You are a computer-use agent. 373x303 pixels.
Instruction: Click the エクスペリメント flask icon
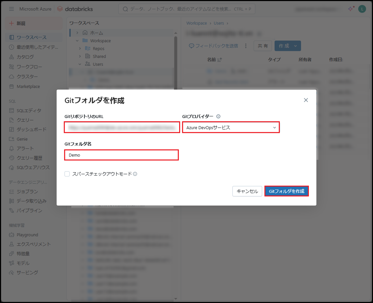(x=11, y=244)
